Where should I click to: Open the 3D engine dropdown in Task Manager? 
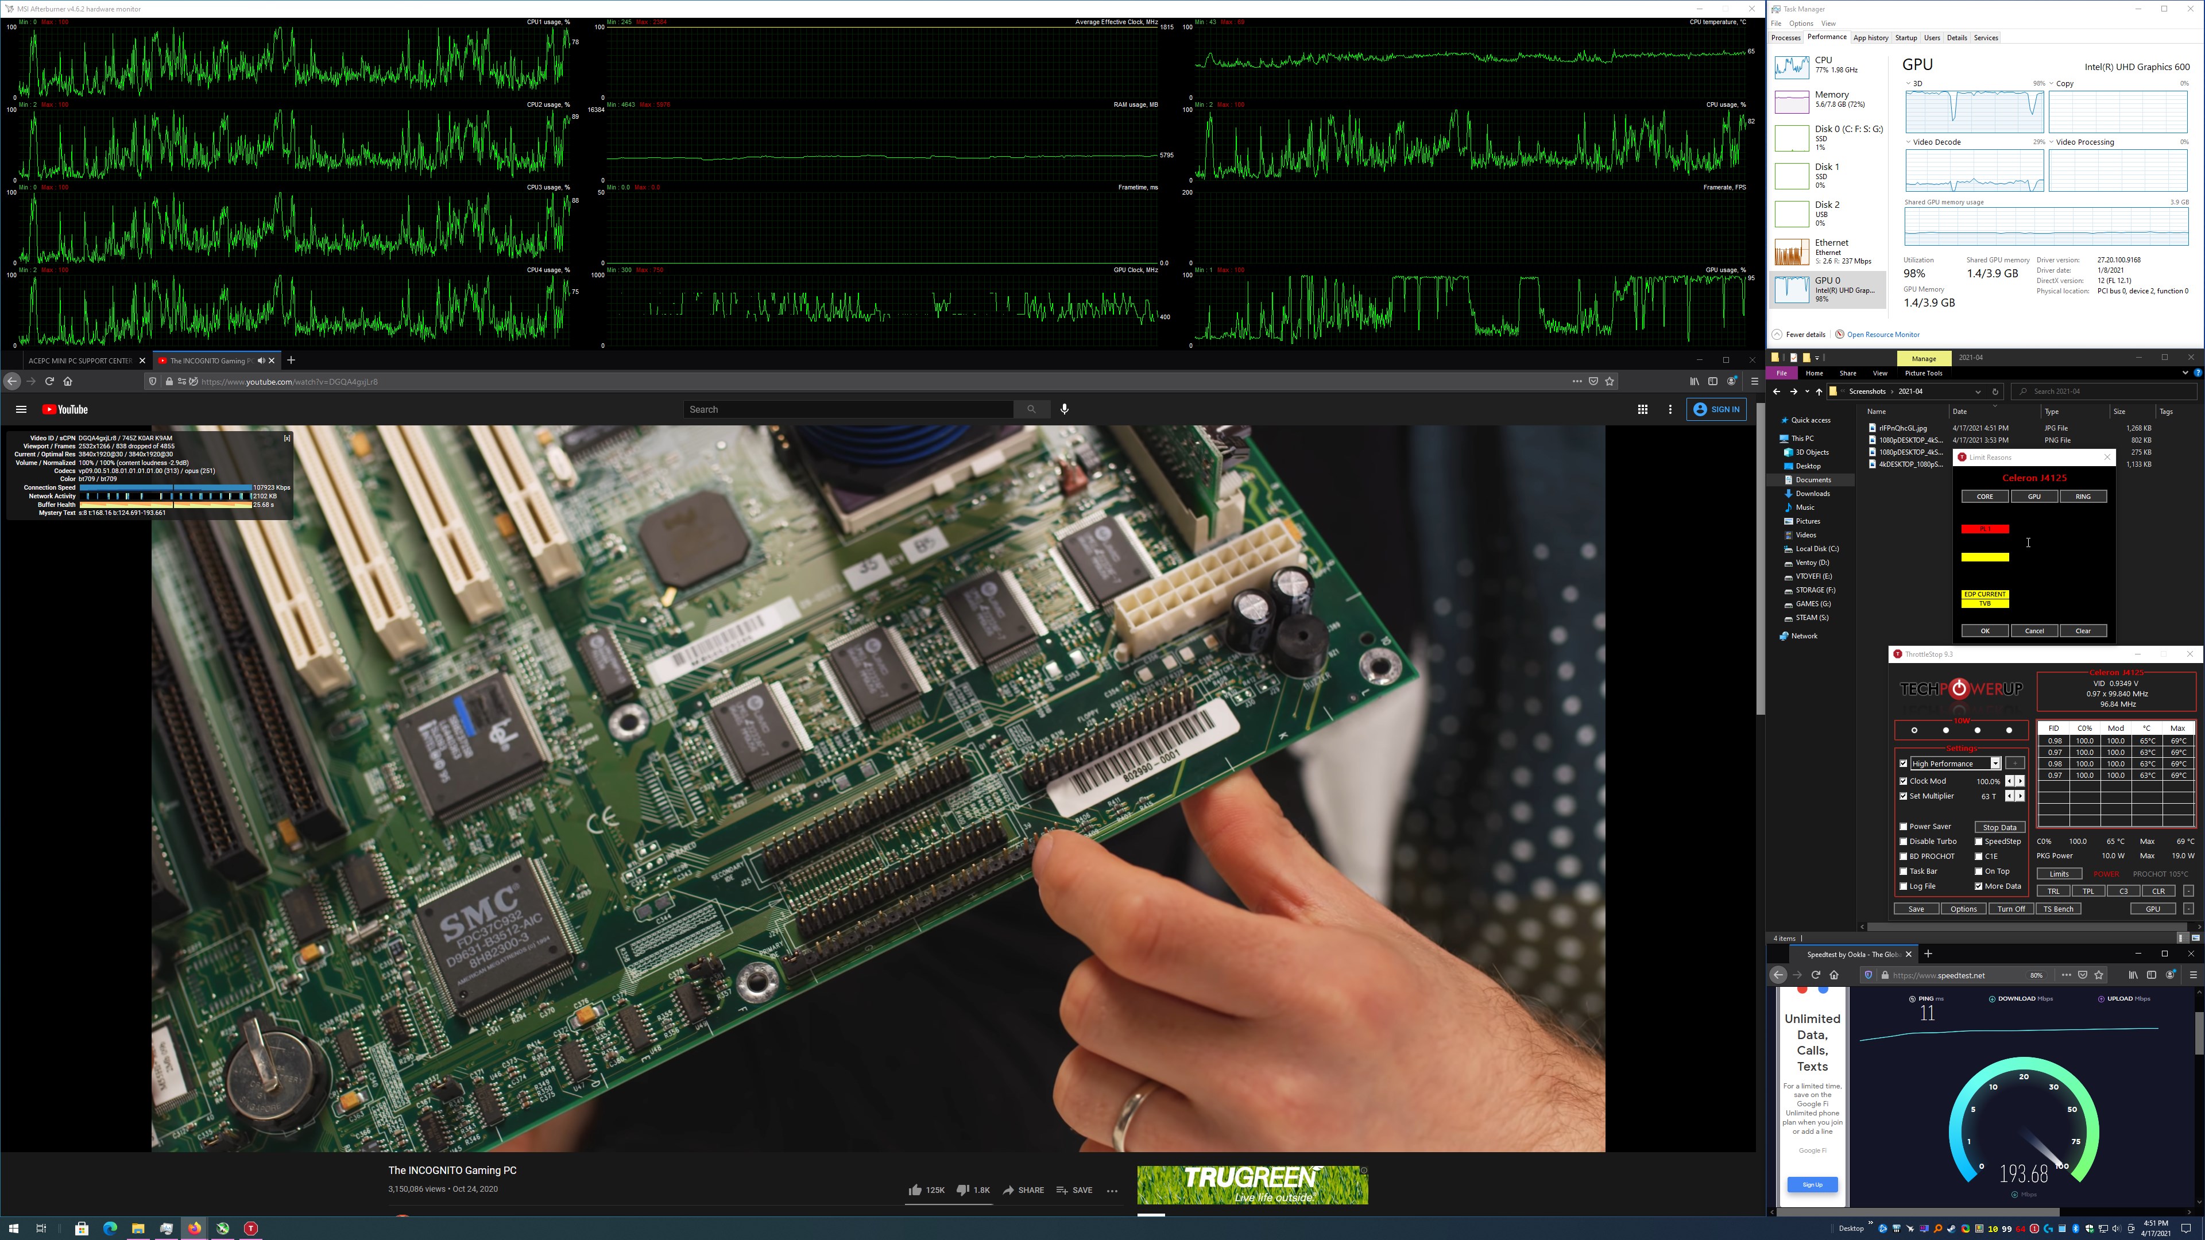coord(1909,84)
